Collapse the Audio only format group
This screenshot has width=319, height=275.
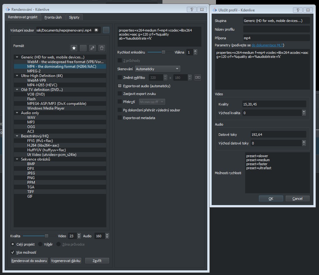[x=17, y=113]
